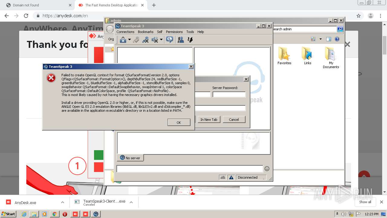Viewport: 387px width, 218px height.
Task: Close the Domain not found tab
Action: pos(70,5)
